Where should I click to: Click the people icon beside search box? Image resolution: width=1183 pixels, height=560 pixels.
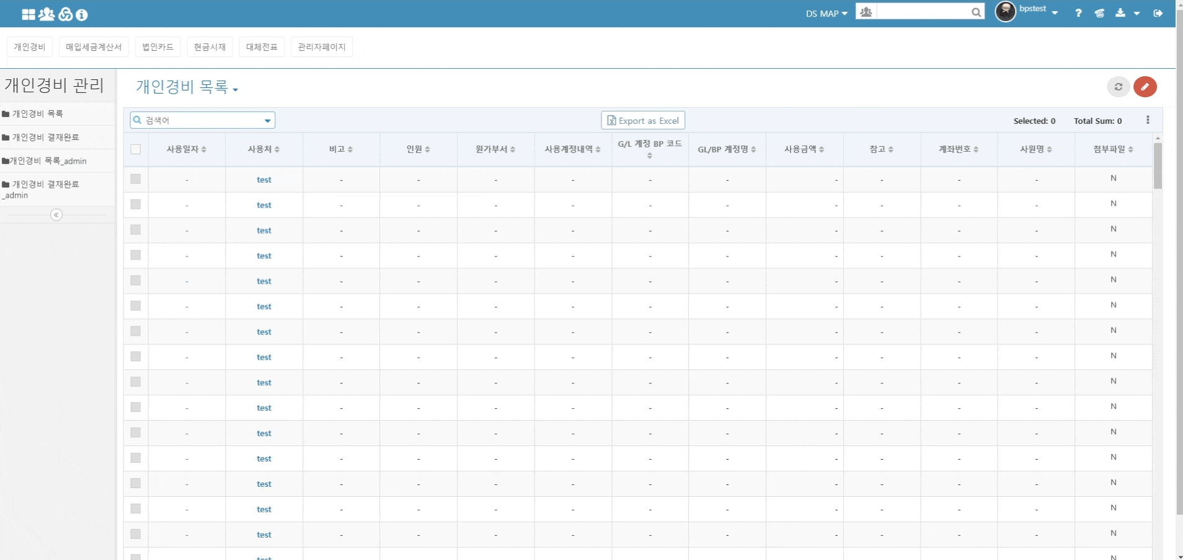(x=866, y=12)
